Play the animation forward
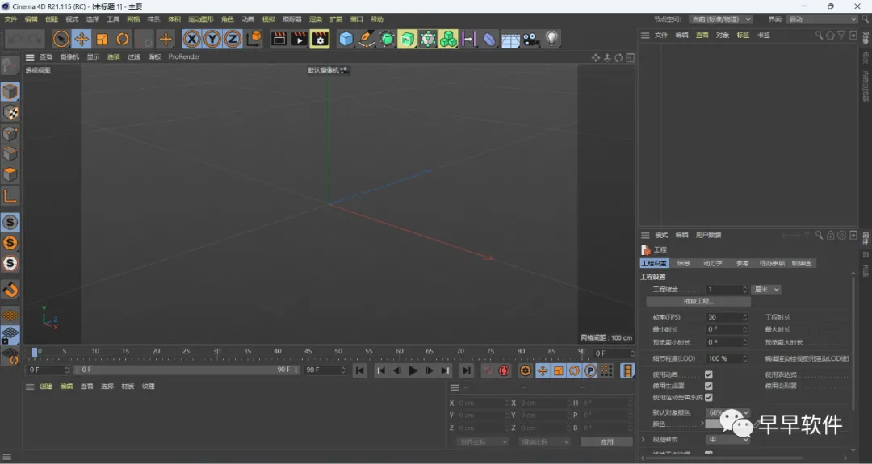 413,370
